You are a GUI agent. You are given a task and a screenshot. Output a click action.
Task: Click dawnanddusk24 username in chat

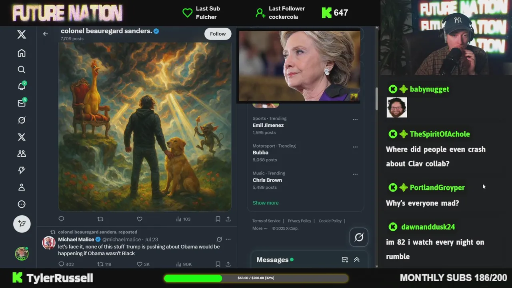428,227
